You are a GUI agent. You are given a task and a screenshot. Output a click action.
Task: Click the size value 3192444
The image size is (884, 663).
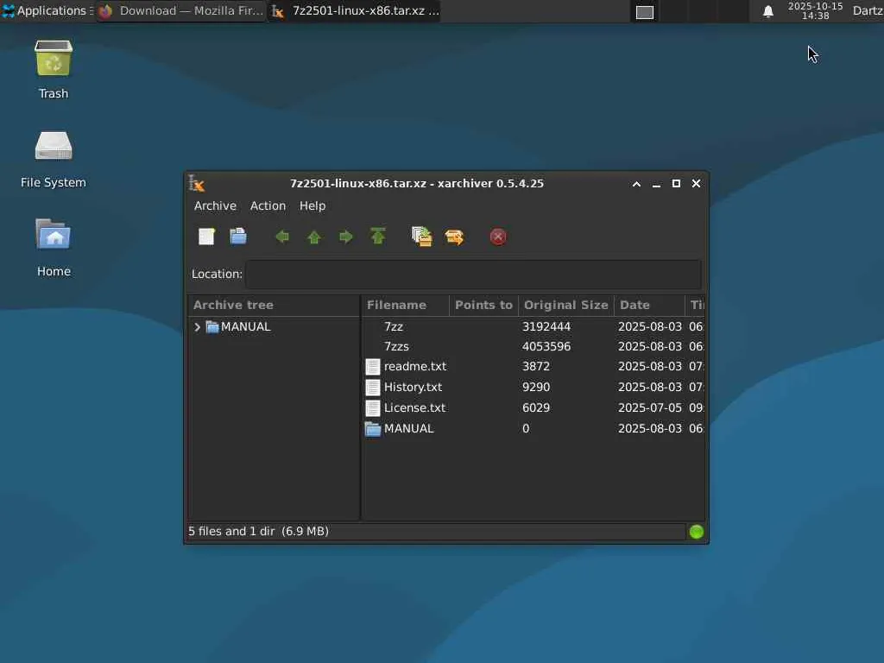546,327
